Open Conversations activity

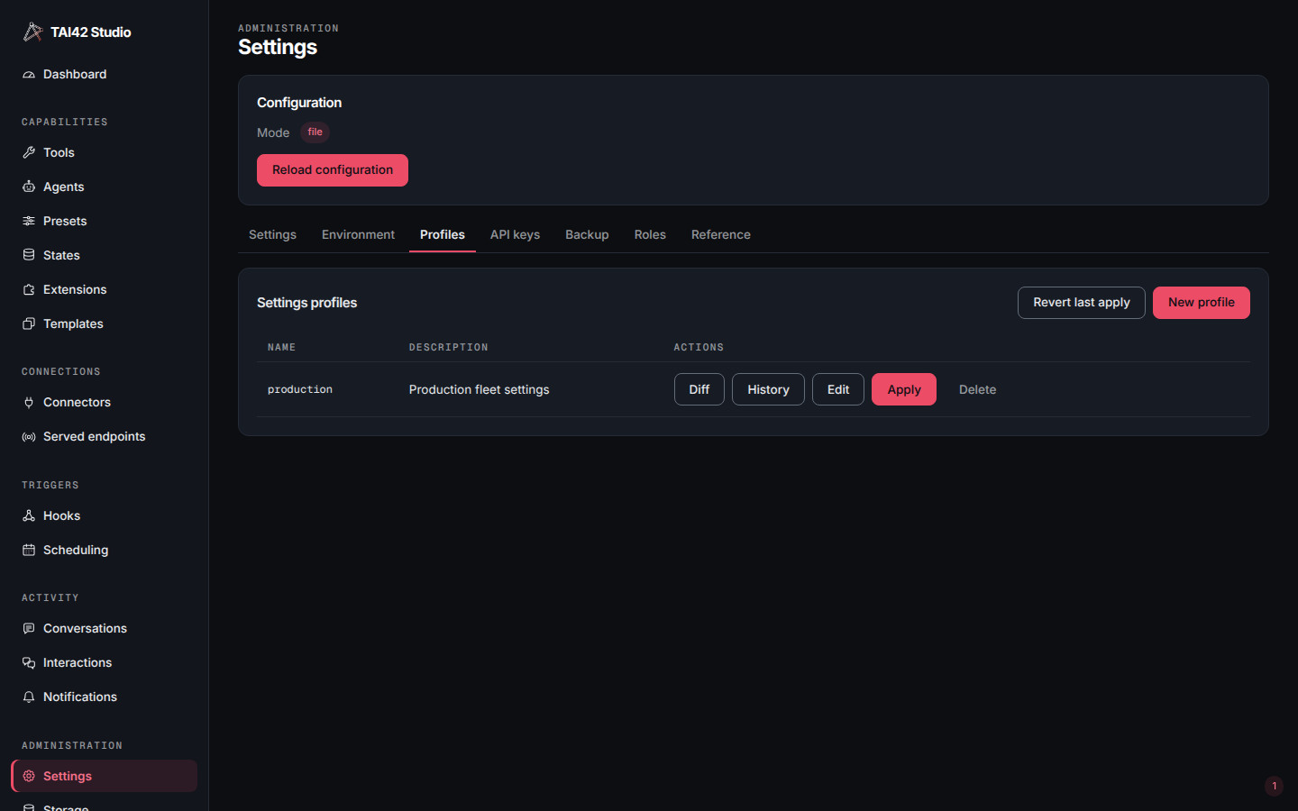coord(104,629)
